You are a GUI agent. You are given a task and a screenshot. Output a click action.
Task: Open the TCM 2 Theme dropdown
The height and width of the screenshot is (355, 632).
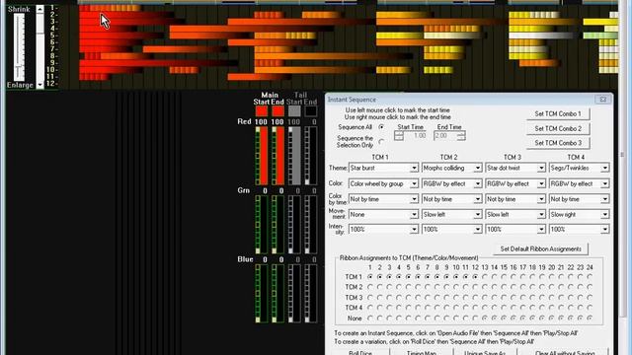tap(451, 168)
